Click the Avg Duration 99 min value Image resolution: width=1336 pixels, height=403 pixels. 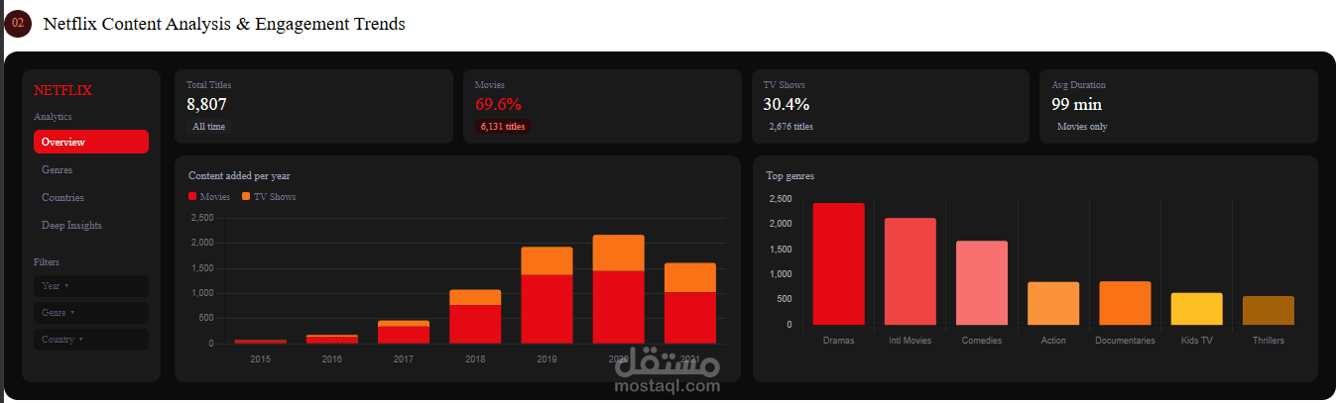(1076, 104)
